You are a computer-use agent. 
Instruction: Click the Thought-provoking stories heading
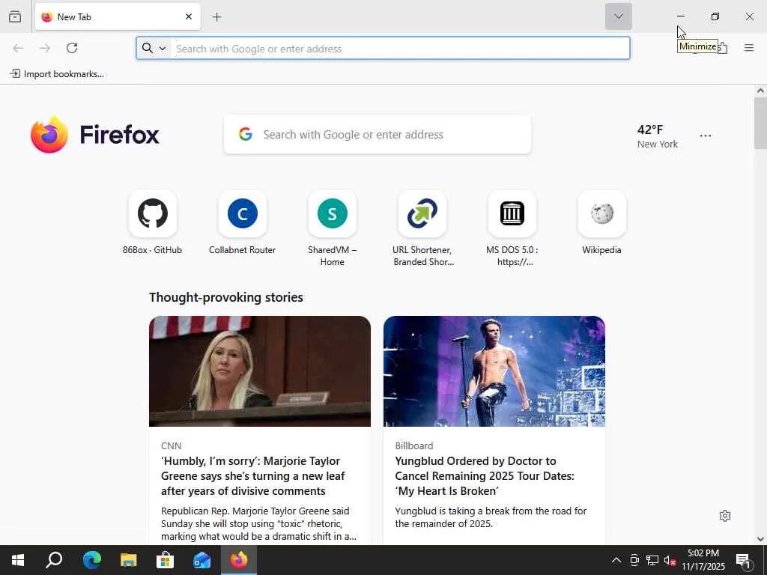tap(226, 297)
